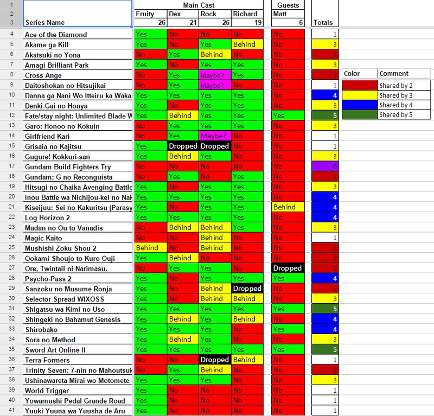
Task: Select Rock's Behind cell for Magic Kaito
Action: pyautogui.click(x=215, y=238)
